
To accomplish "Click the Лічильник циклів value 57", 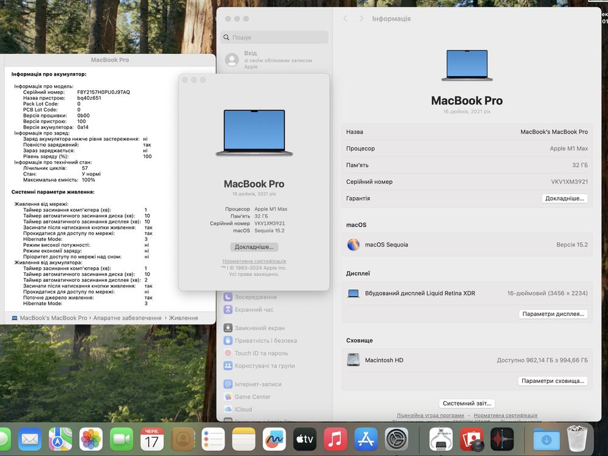I will pyautogui.click(x=85, y=168).
